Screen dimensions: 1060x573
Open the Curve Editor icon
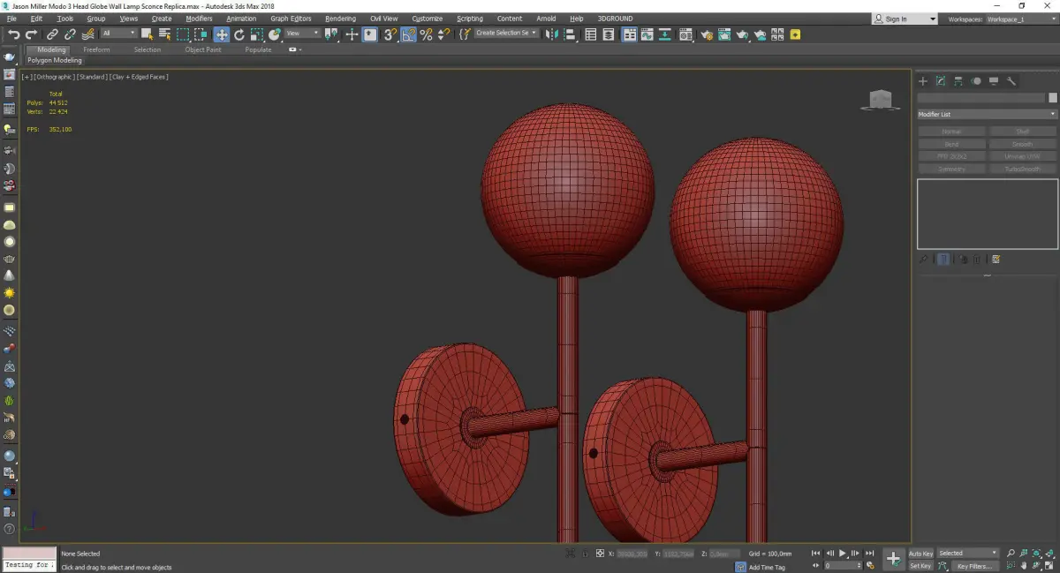(x=647, y=34)
